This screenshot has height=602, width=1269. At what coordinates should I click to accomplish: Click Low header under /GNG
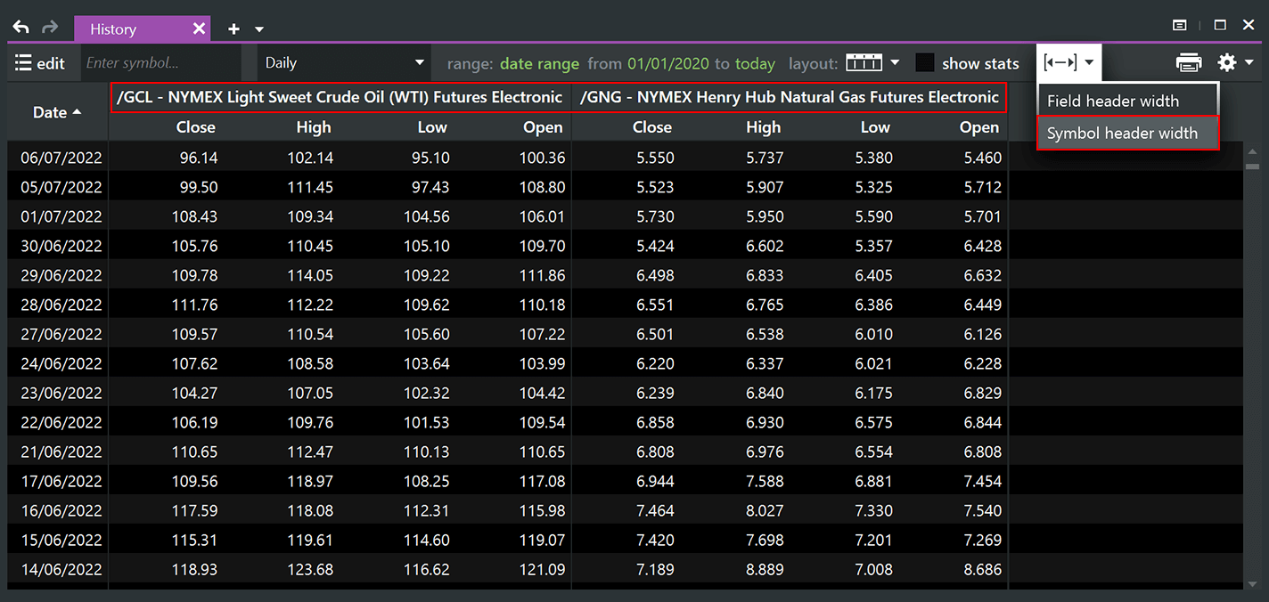click(875, 127)
